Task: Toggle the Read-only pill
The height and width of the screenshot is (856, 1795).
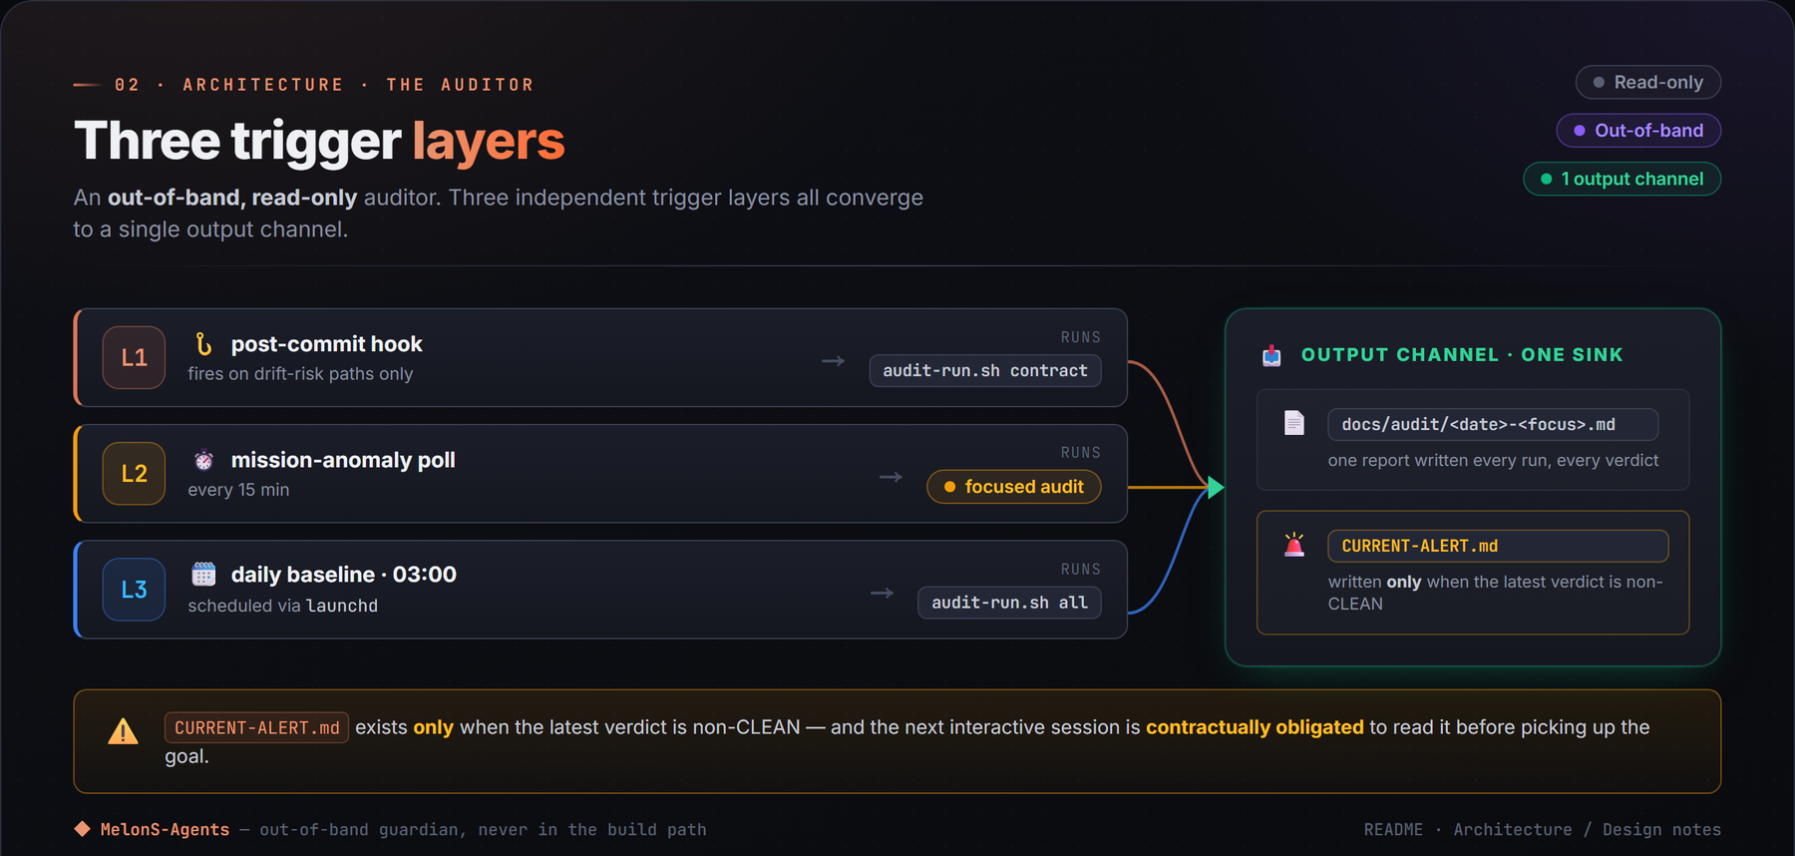Action: click(x=1647, y=82)
